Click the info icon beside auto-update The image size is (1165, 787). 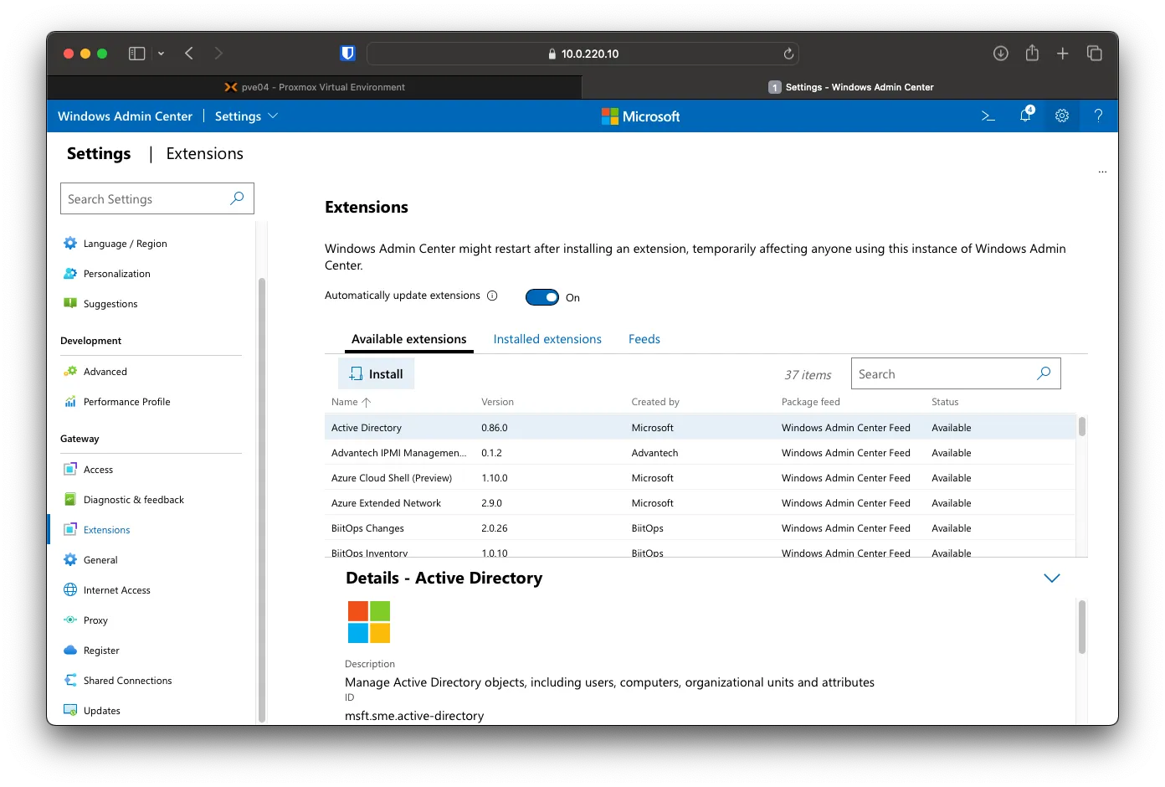click(492, 296)
